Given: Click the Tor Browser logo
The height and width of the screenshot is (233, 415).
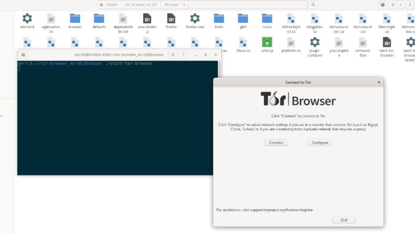Looking at the screenshot, I should (x=298, y=99).
